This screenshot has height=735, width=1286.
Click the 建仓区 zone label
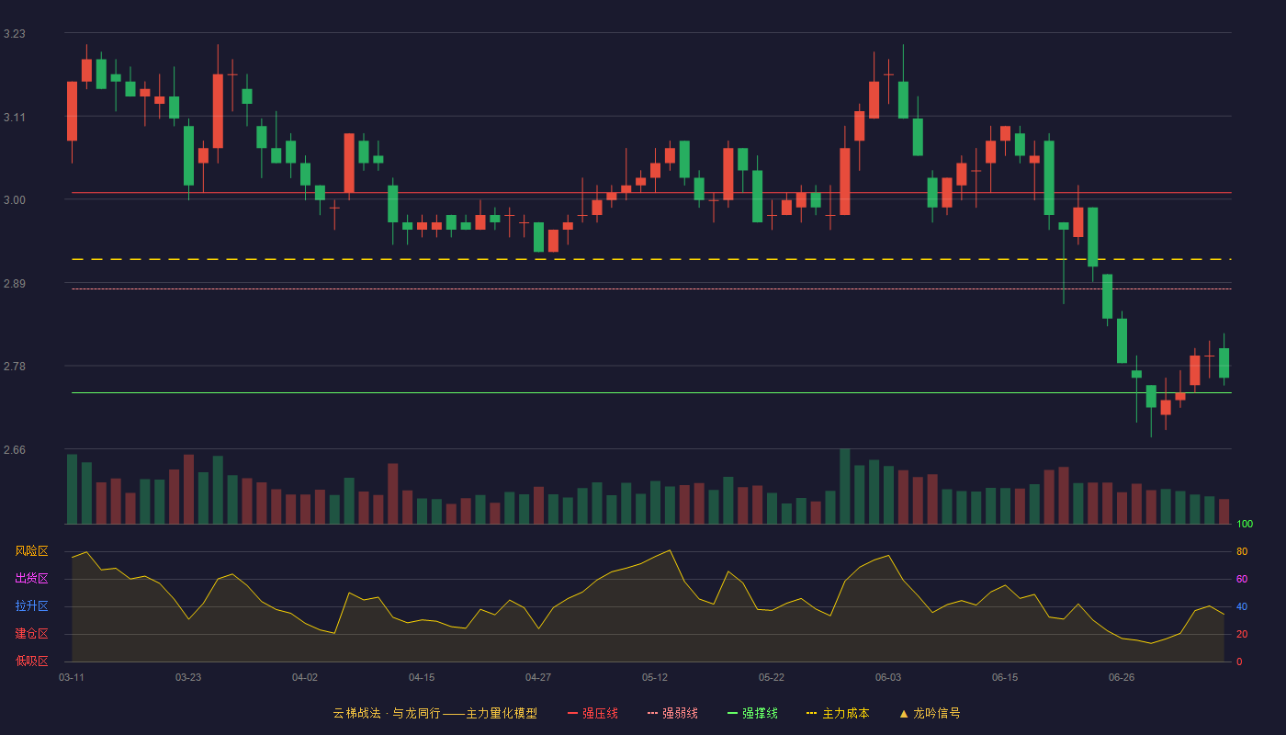point(31,634)
